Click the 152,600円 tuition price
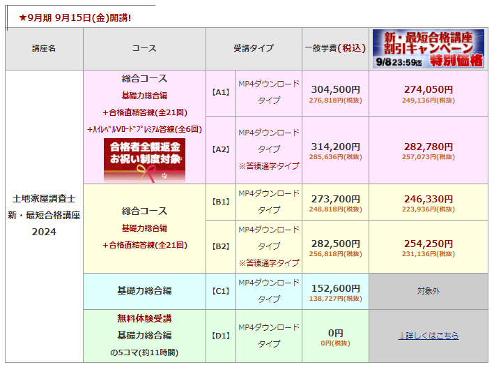This screenshot has height=365, width=494. 335,287
